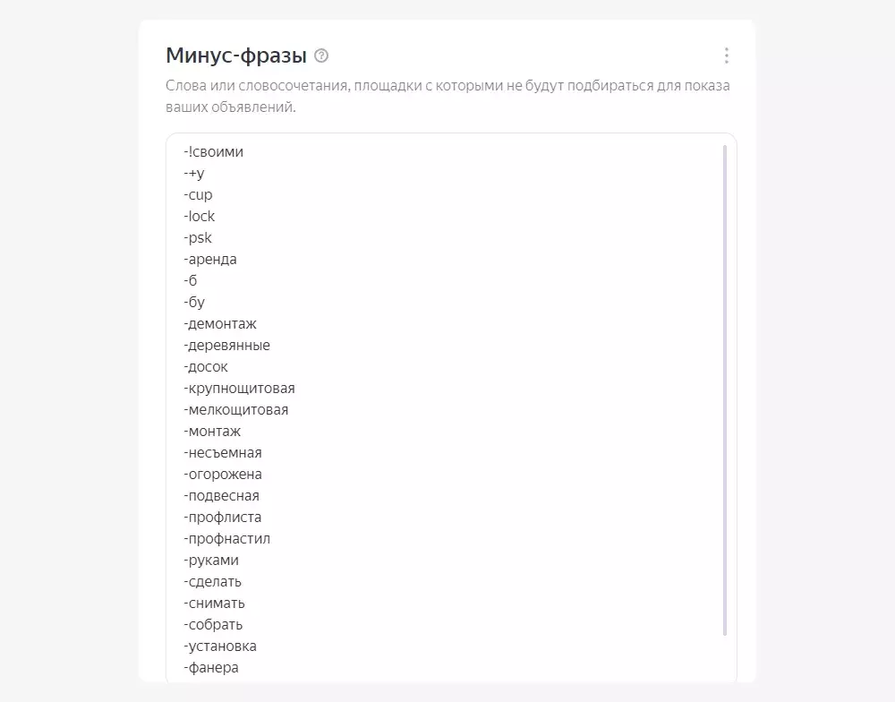Click the -lock minus-phrase
Screen dimensions: 895x702
click(199, 217)
